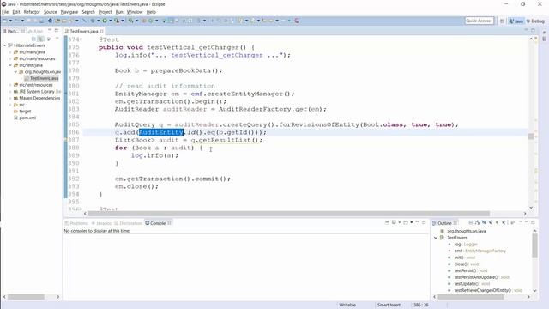Toggle Hide Non-Public Members in Outline
The width and height of the screenshot is (549, 309).
coord(497,223)
